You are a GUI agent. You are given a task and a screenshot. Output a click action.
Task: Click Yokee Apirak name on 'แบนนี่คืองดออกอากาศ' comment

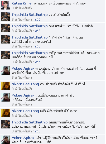click(23, 95)
